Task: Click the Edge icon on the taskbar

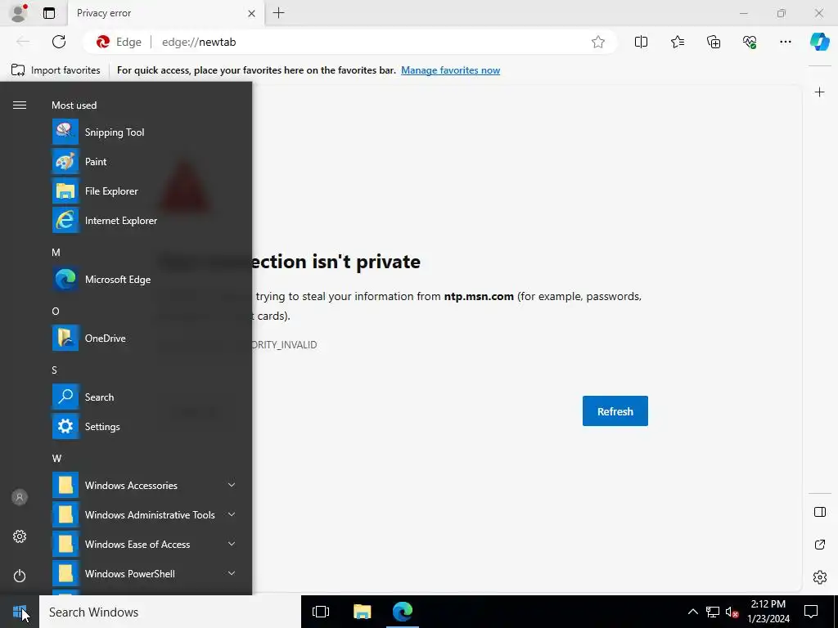Action: [x=403, y=612]
